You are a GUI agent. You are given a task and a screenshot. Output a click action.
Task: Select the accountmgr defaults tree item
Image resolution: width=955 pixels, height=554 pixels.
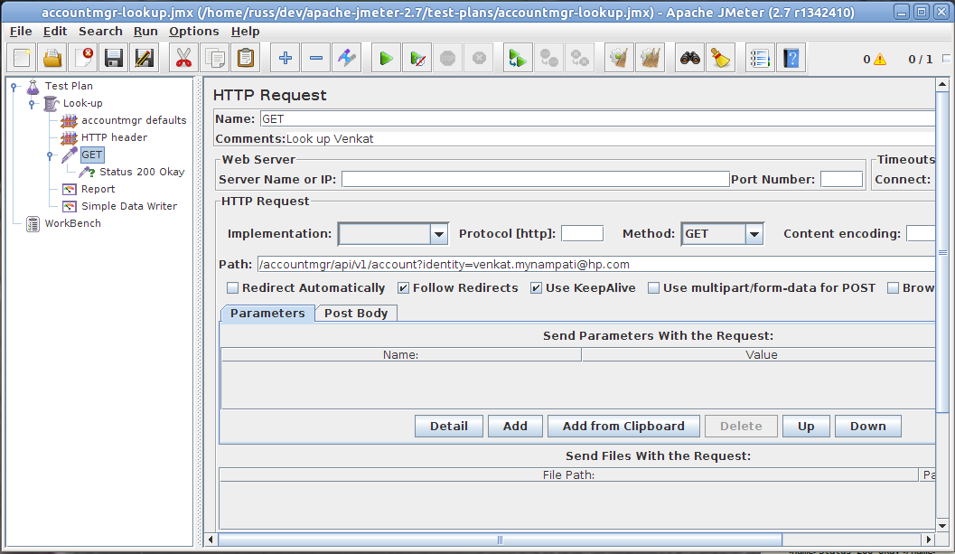[134, 121]
